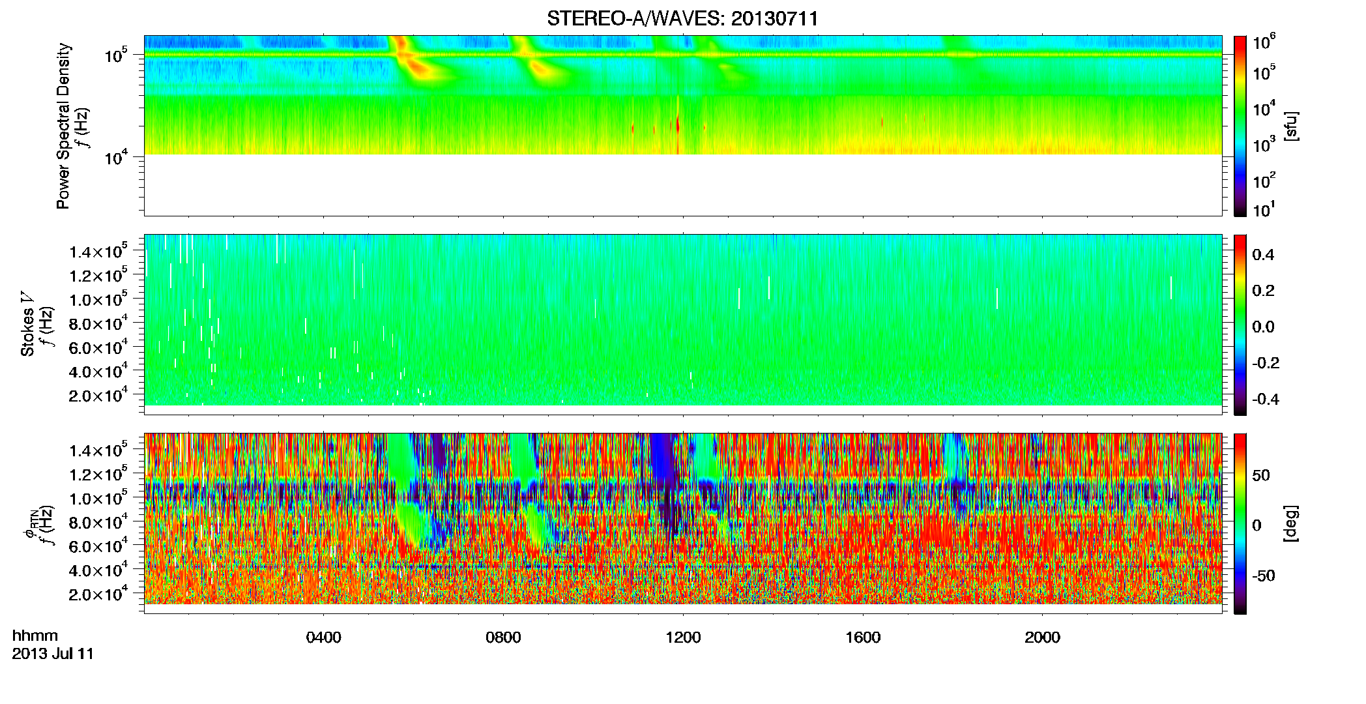Click the red spike near 1200 in power panel
Viewport: 1366px width, 704px height.
tap(678, 124)
